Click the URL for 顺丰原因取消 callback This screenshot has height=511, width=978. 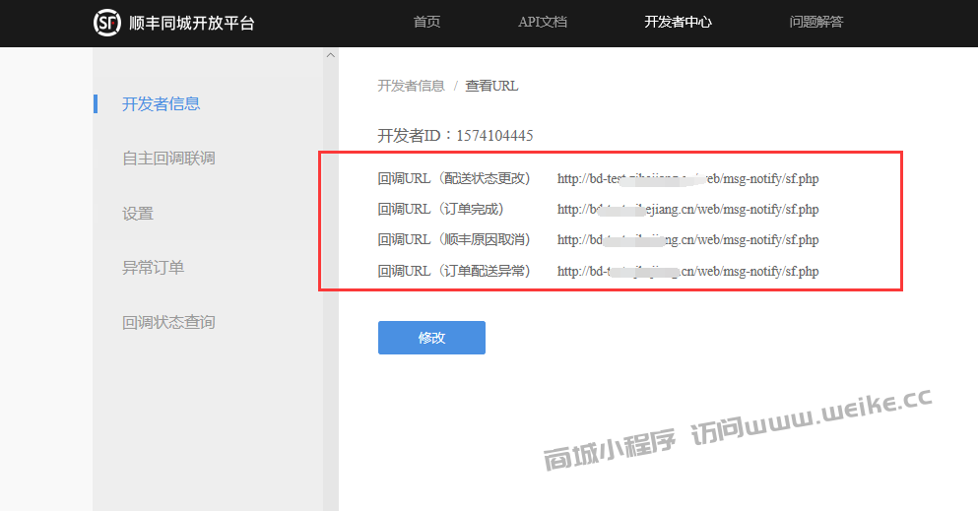coord(688,240)
